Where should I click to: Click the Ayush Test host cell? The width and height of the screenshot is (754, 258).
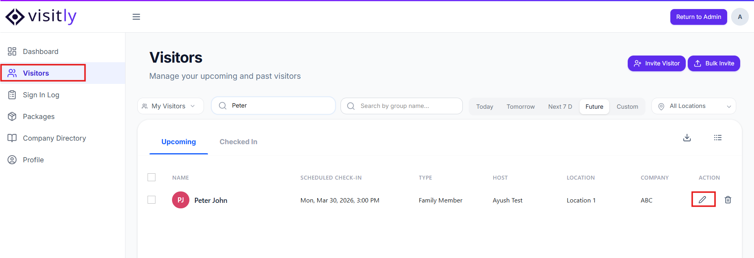point(507,200)
